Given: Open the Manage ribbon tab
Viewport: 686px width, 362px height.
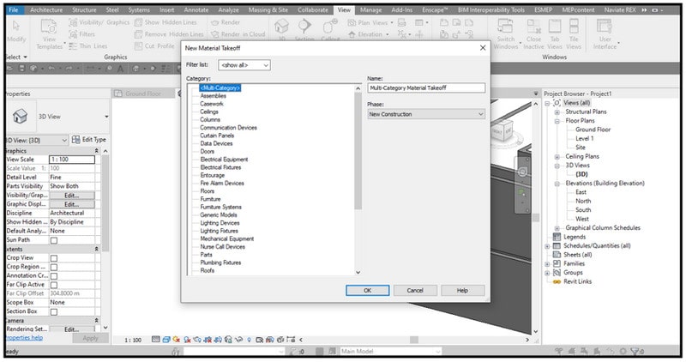Looking at the screenshot, I should click(370, 9).
